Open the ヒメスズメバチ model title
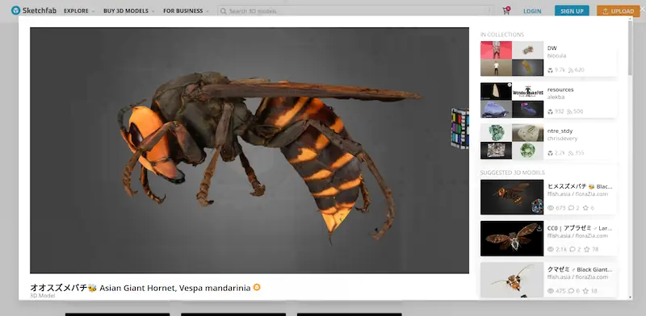 [579, 186]
